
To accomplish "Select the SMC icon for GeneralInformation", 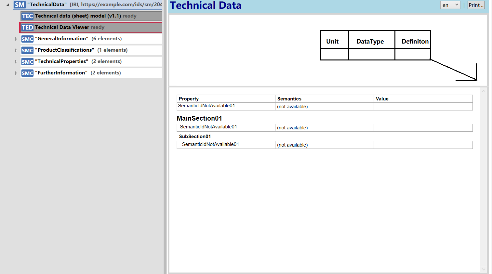I will click(27, 39).
